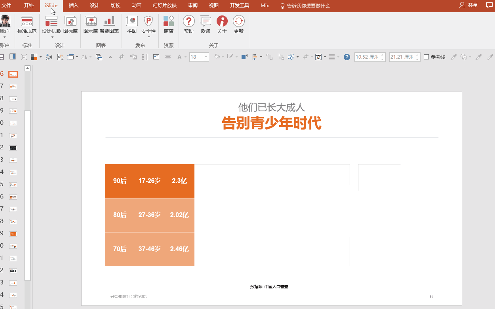Expand the 设计排版 dropdown arrow
The image size is (495, 309).
(x=52, y=37)
